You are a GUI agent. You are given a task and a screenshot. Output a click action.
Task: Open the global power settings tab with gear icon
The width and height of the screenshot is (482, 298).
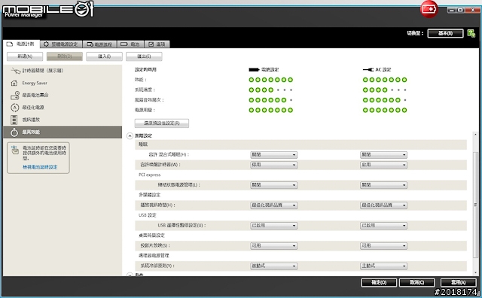click(x=61, y=44)
